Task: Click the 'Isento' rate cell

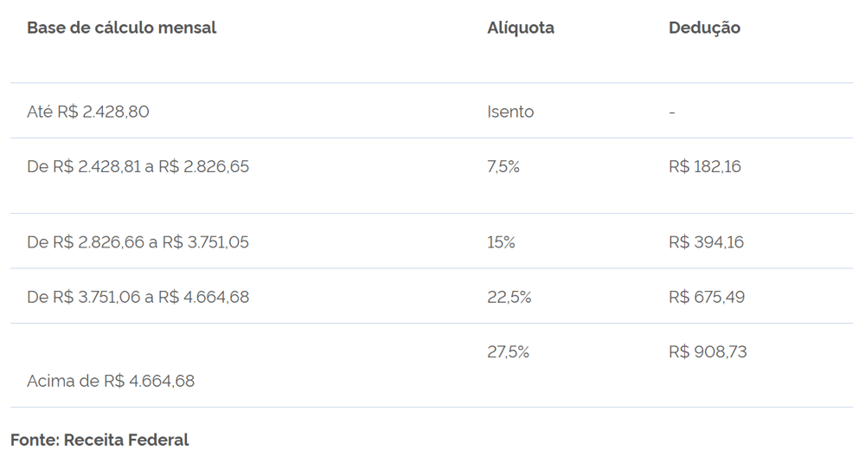Action: click(x=510, y=112)
